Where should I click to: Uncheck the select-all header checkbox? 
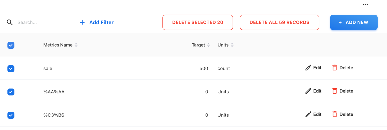11,45
